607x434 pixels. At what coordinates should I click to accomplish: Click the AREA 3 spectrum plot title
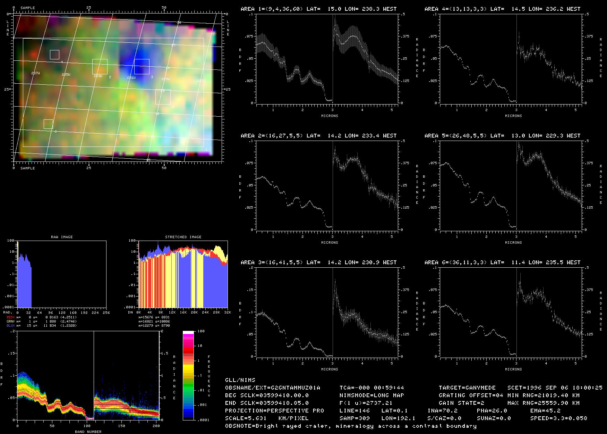(318, 262)
